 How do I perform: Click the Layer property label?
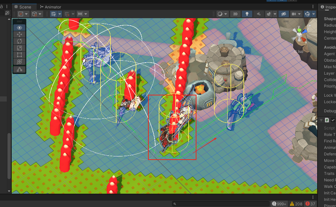click(329, 73)
